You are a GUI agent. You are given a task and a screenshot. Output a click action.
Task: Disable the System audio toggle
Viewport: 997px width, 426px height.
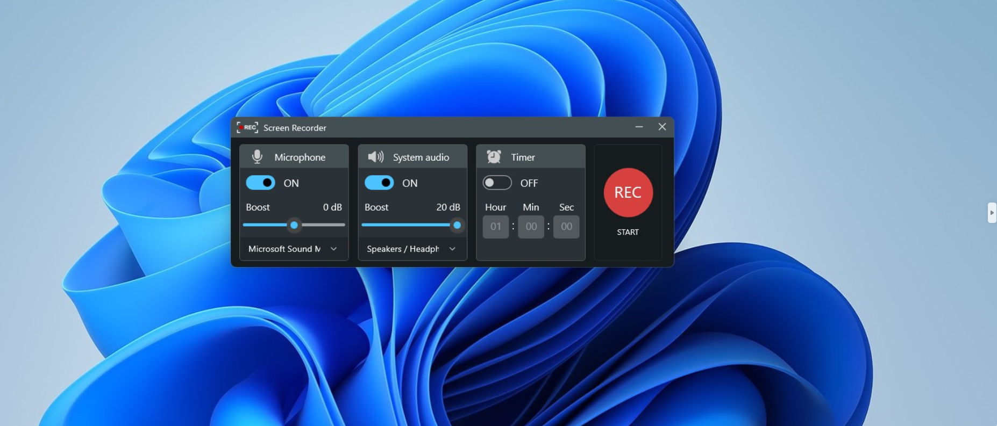coord(379,183)
